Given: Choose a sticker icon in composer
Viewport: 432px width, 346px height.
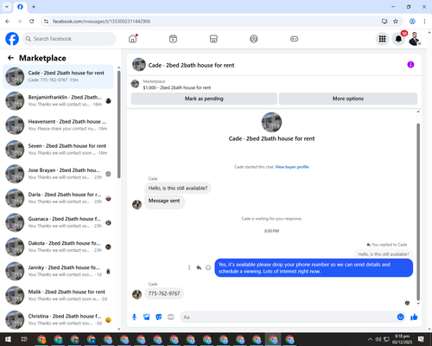Looking at the screenshot, I should pyautogui.click(x=159, y=317).
